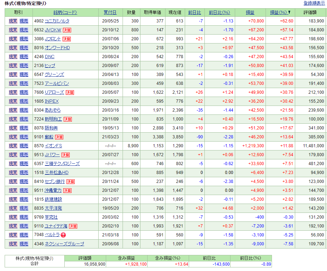Open the あおぞら stock link
The image size is (327, 271).
(x=53, y=110)
